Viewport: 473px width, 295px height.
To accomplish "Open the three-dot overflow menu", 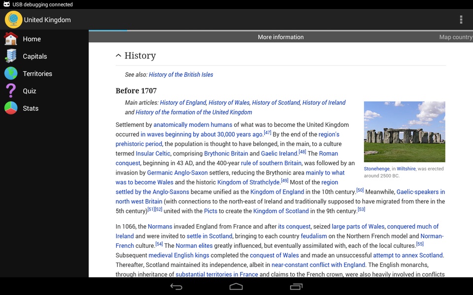I will 461,20.
